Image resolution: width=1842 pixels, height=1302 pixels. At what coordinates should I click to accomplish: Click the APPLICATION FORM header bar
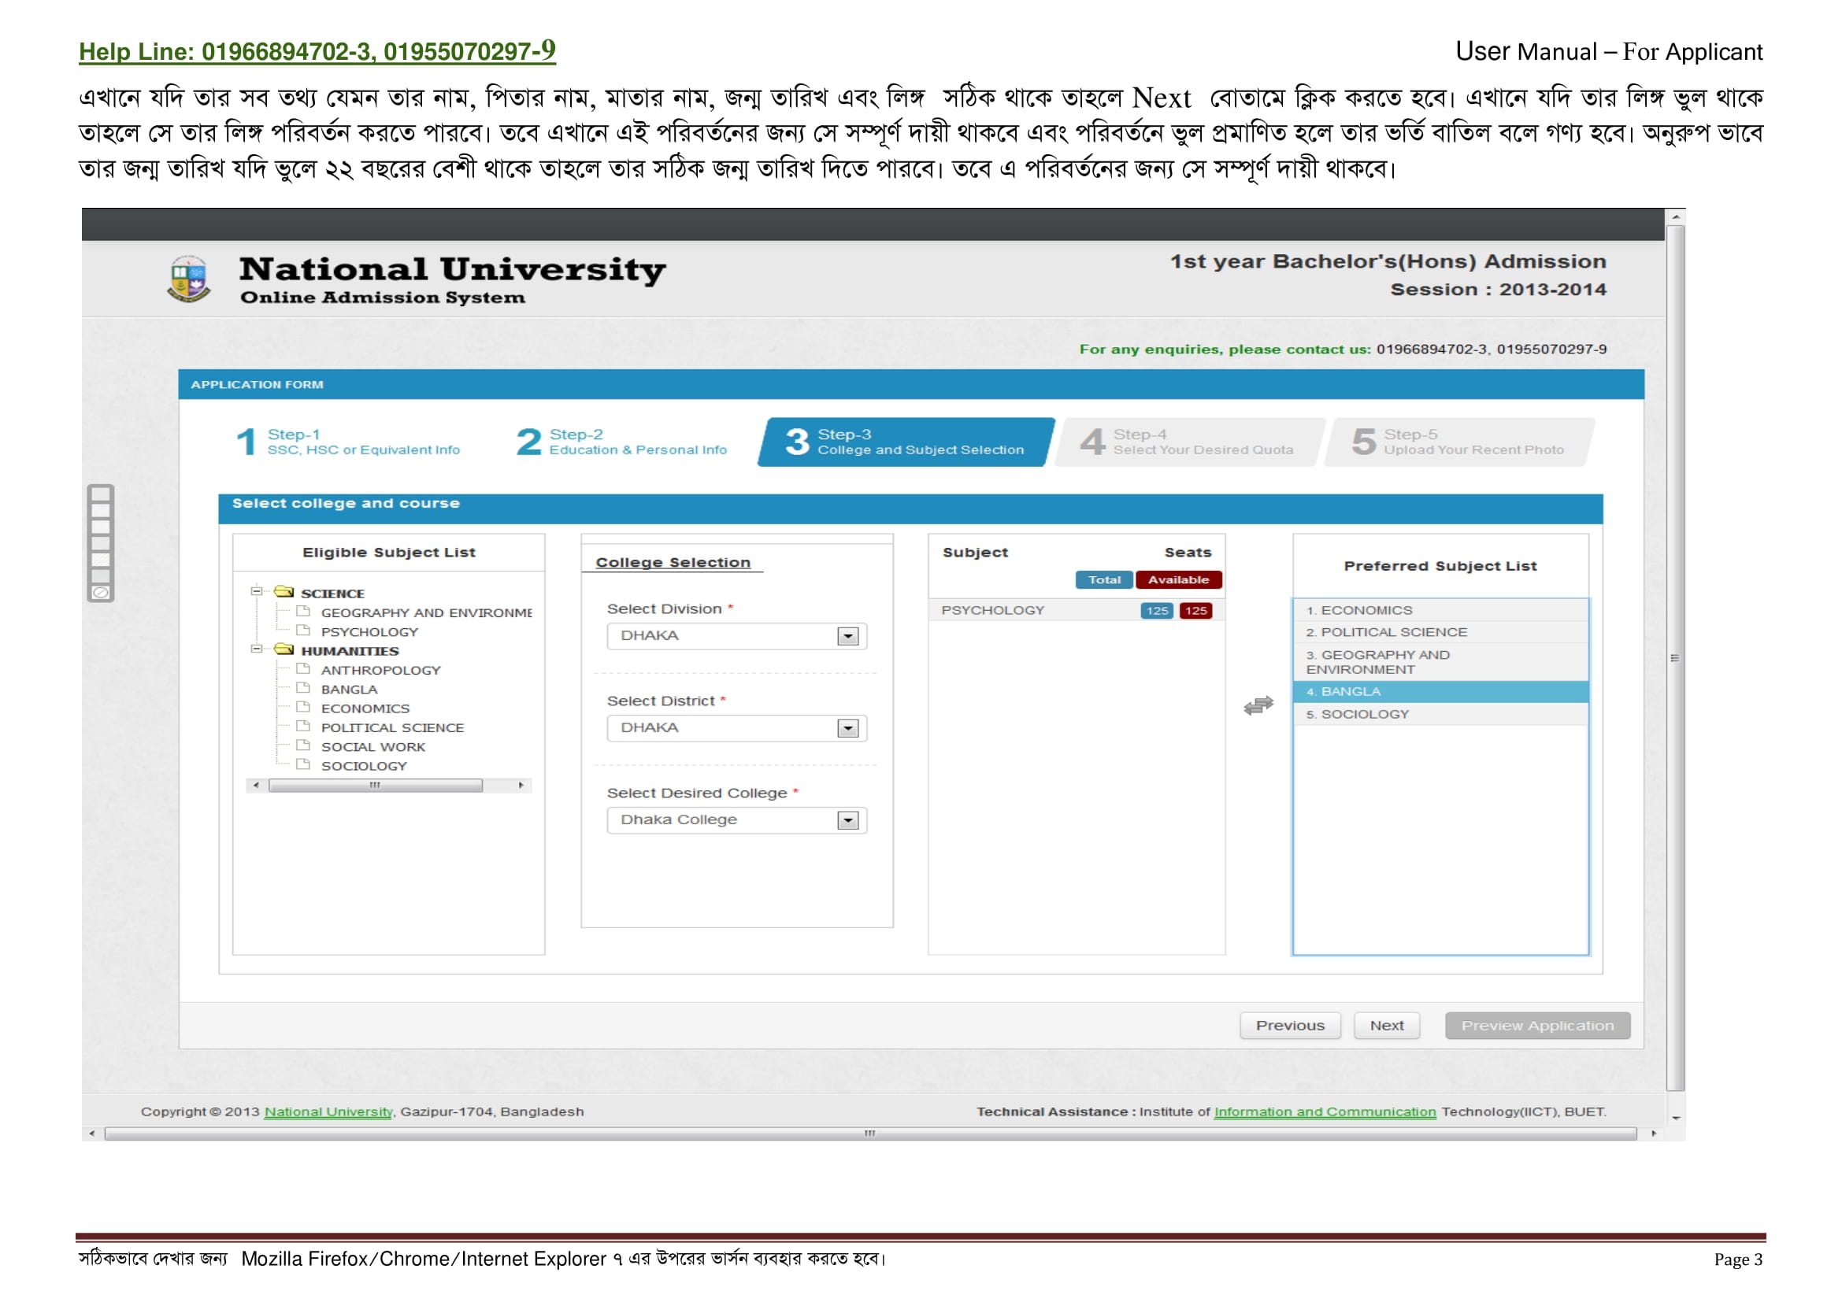pos(910,385)
